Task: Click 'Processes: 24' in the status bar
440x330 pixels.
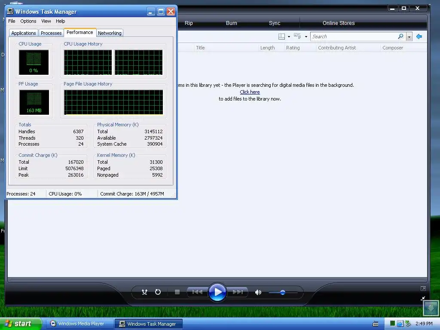Action: tap(21, 194)
